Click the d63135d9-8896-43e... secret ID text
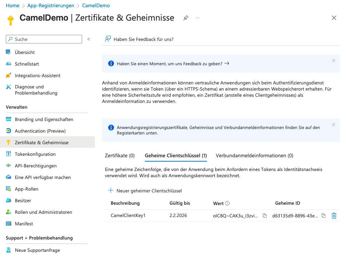 295,216
